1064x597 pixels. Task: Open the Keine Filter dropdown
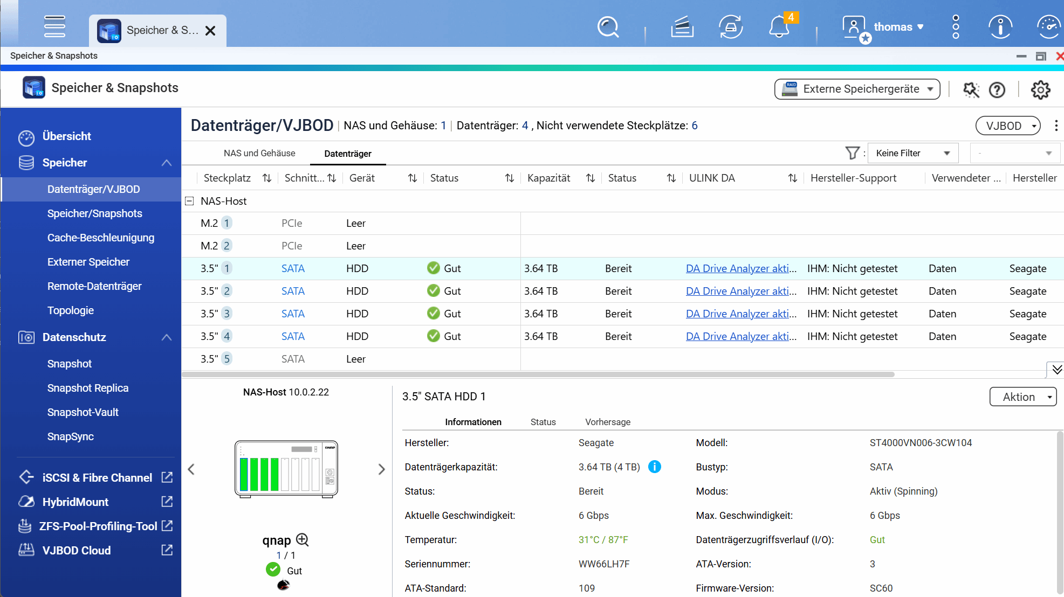(912, 153)
